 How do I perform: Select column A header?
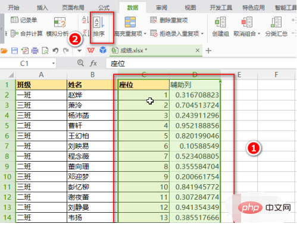41,75
